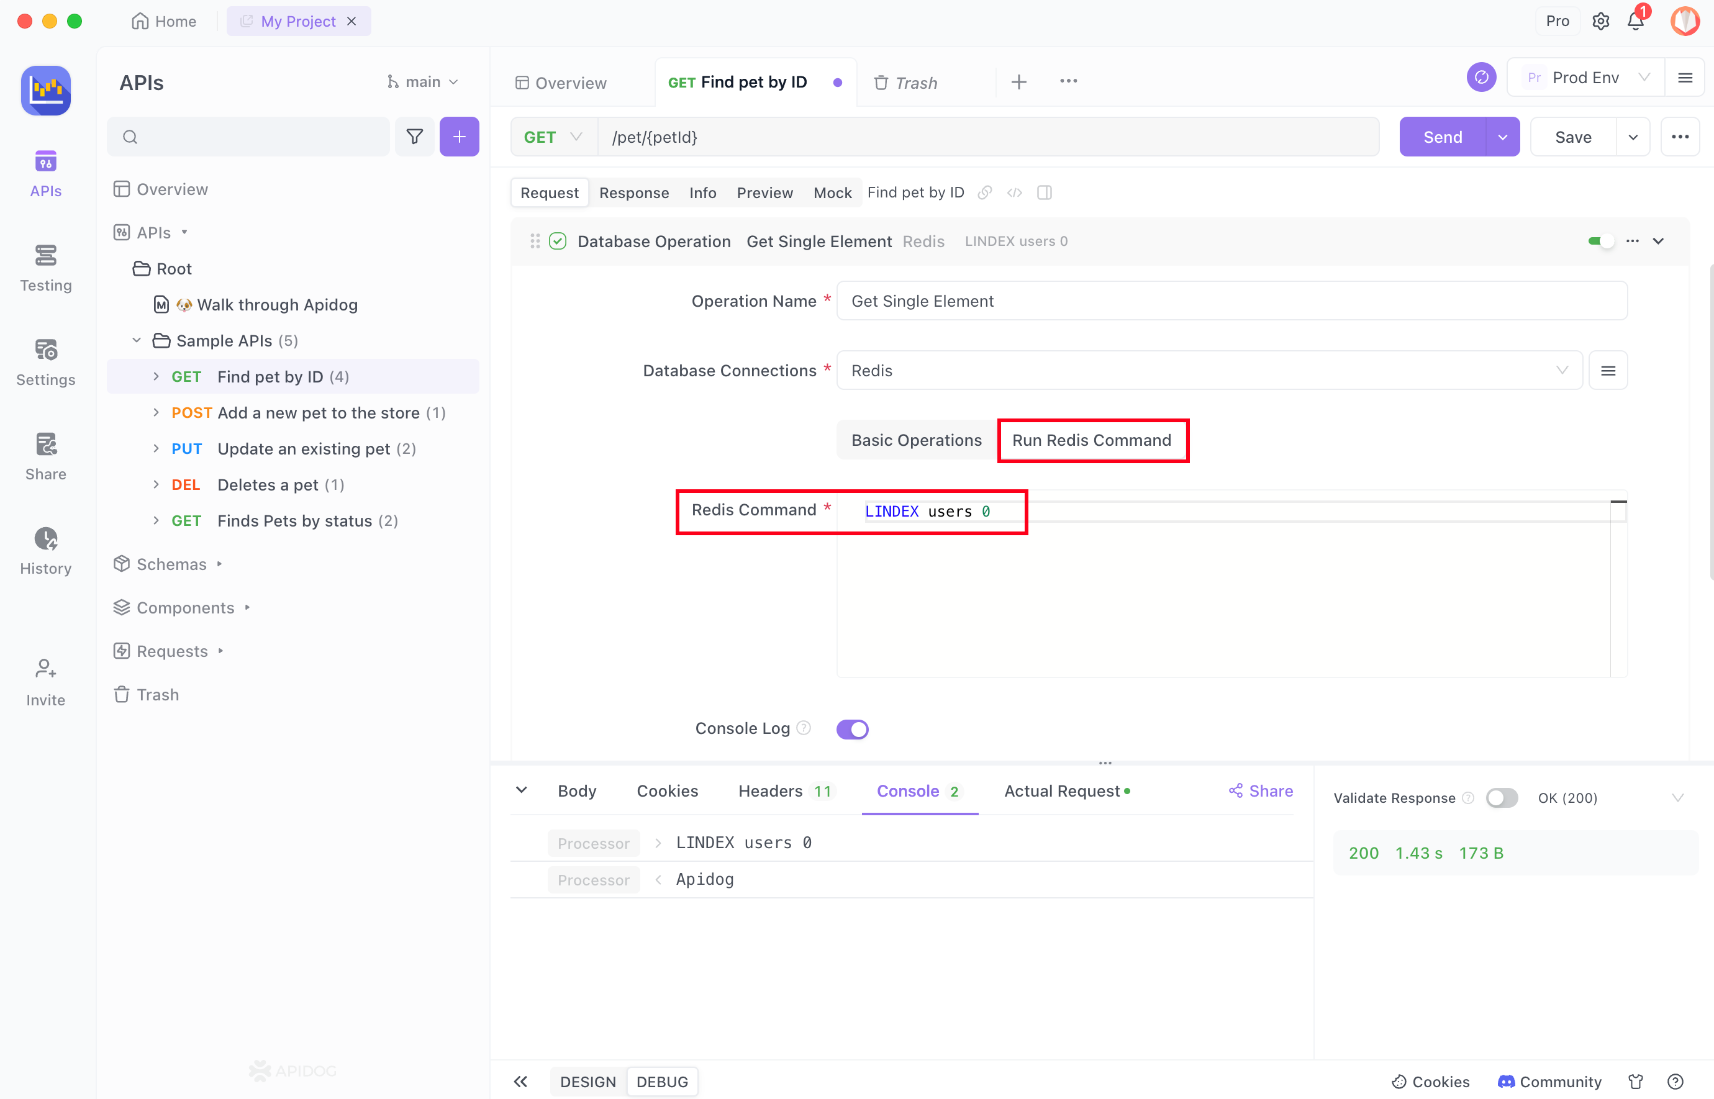1714x1099 pixels.
Task: Click the purple plus to create a new API
Action: pos(459,137)
